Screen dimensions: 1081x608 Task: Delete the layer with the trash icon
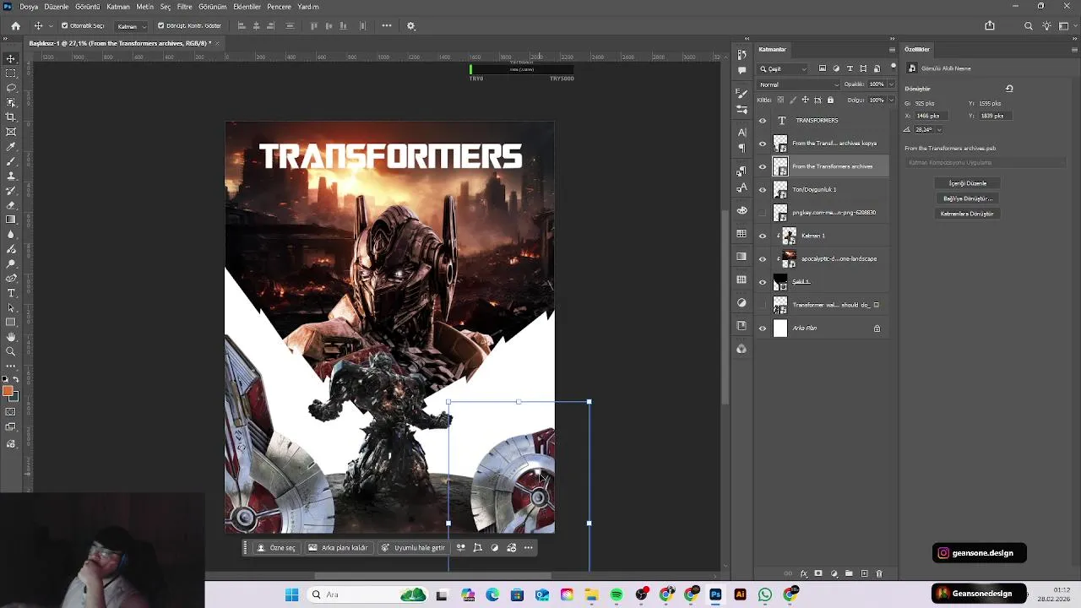coord(878,573)
